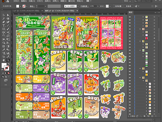Select the Direct Selection tool

click(x=8, y=15)
